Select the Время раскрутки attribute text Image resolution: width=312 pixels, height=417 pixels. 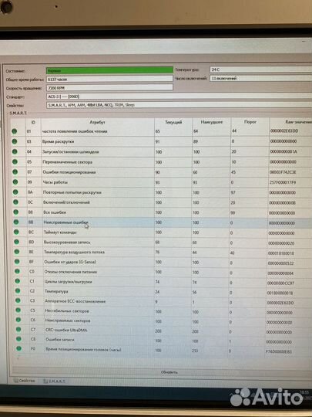pyautogui.click(x=58, y=141)
